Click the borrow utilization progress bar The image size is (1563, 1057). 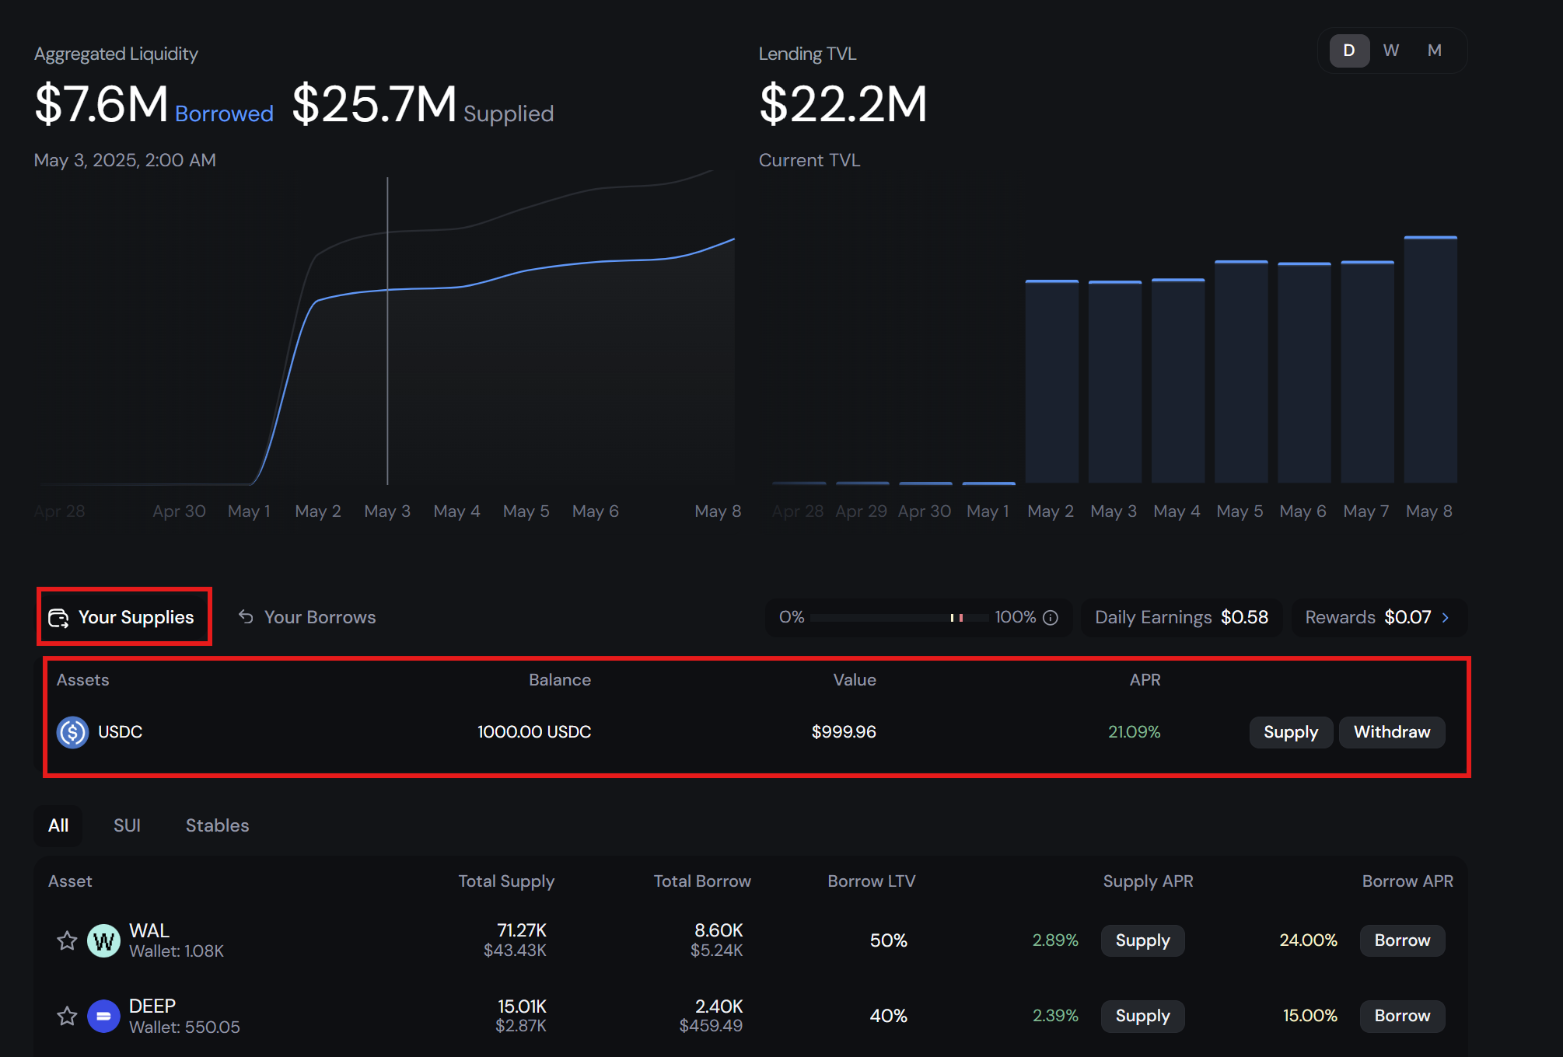(898, 618)
